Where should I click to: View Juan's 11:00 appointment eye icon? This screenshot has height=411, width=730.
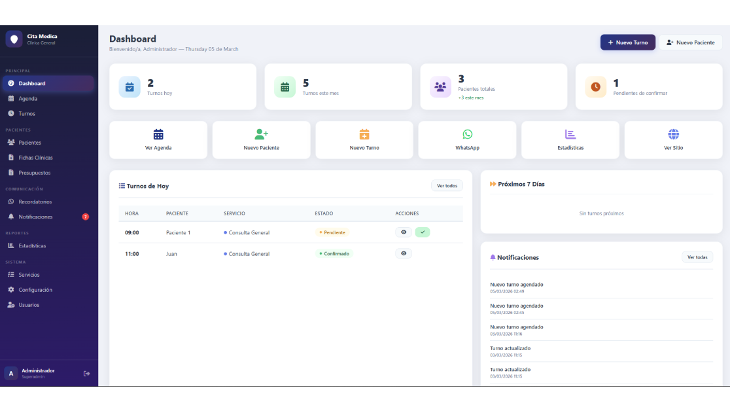[404, 253]
